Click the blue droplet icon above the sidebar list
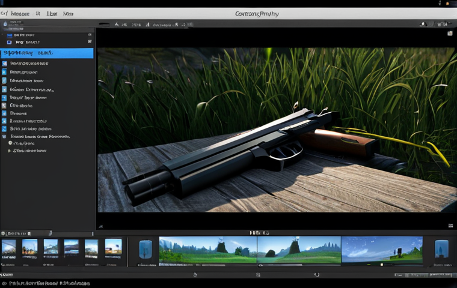The height and width of the screenshot is (288, 457). coord(5,24)
